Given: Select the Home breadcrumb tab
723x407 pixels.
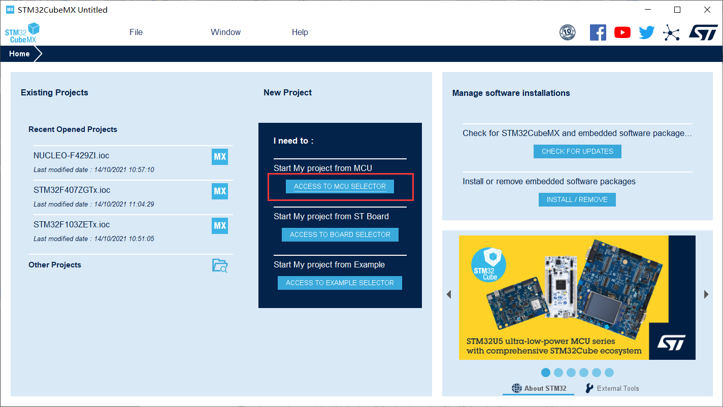Looking at the screenshot, I should [19, 54].
